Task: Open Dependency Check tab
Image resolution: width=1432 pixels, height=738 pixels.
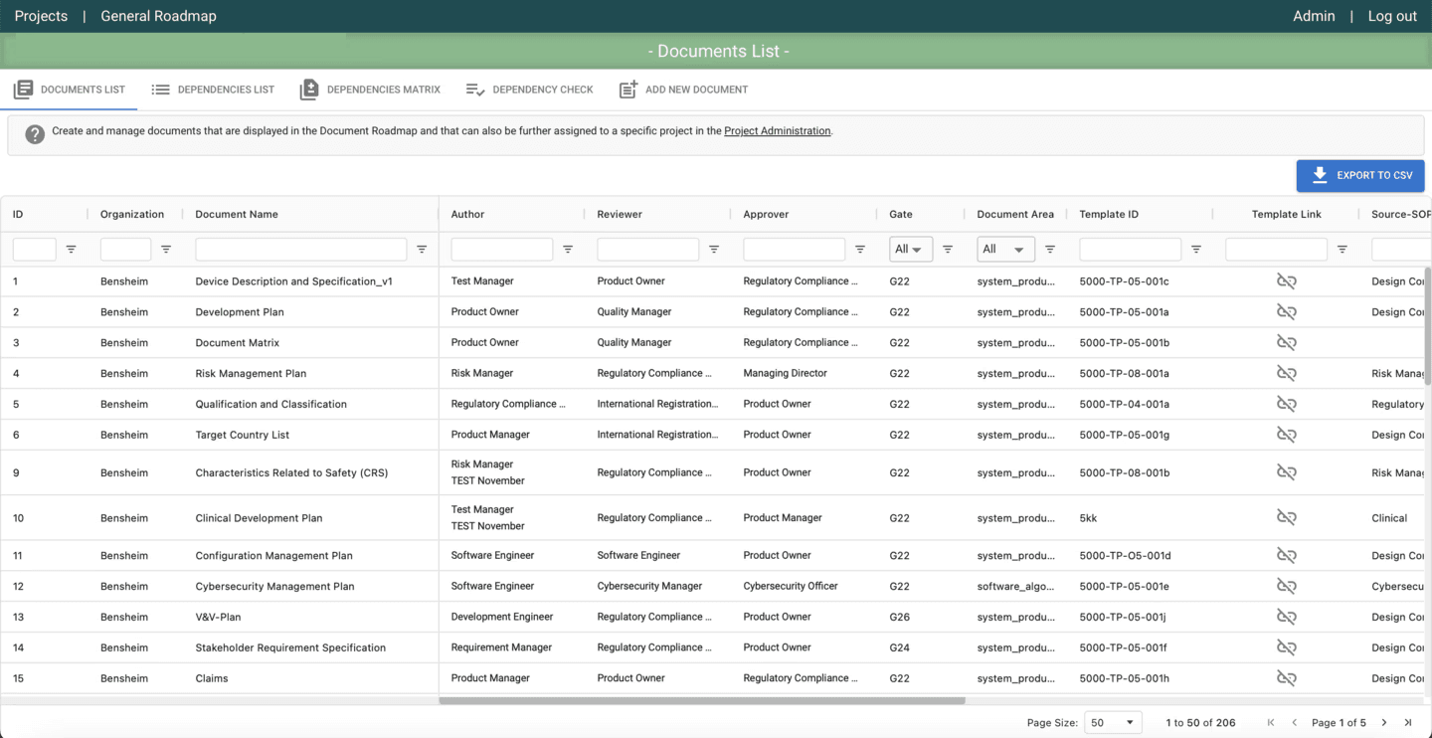Action: (529, 90)
